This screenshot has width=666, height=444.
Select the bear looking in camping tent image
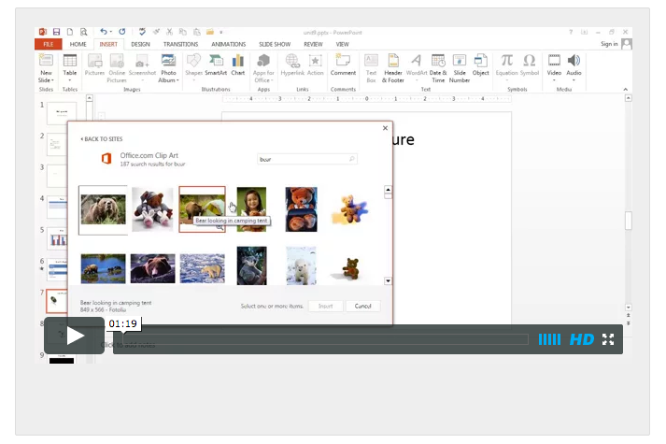(x=202, y=209)
